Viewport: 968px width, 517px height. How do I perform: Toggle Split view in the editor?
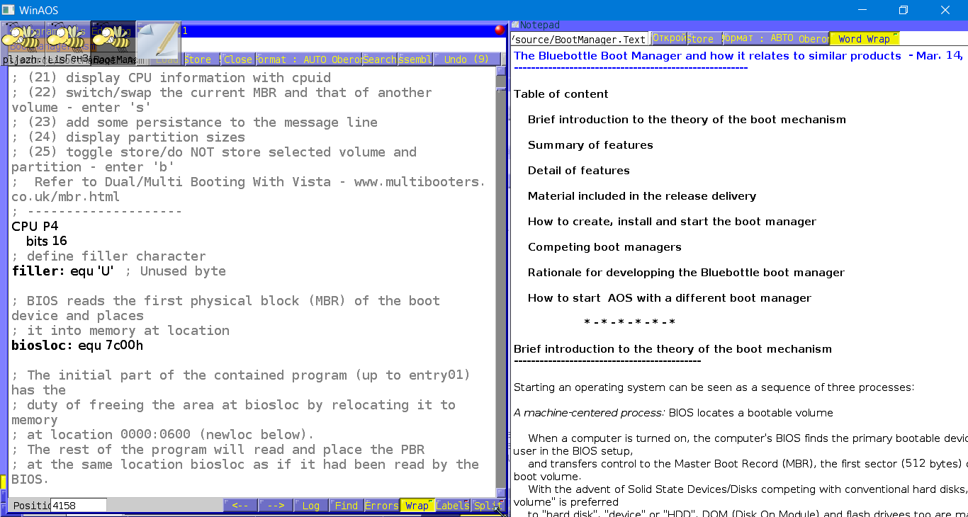point(488,505)
